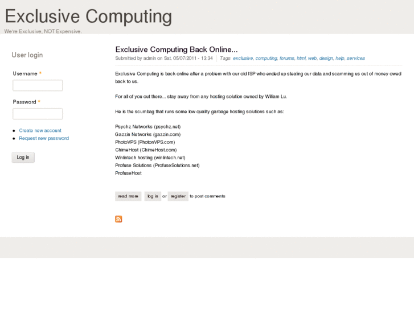414x310 pixels.
Task: Click the Password input field
Action: coord(38,114)
